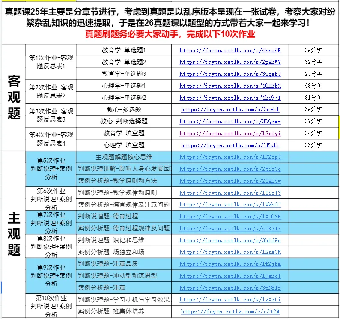Open visited link ending in 1Sriyi
340x319 pixels.
230,133
